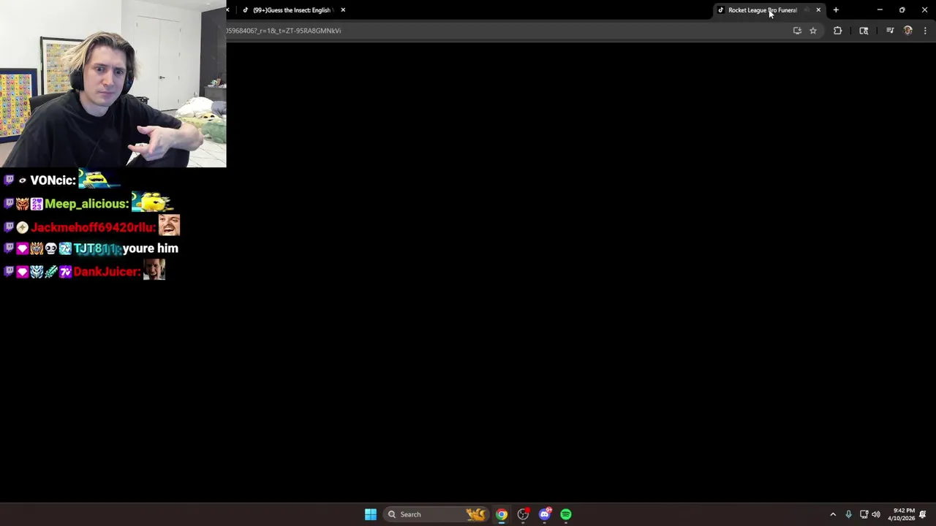Switch to the Guess the Insect tab
Viewport: 936px width, 526px height.
292,10
